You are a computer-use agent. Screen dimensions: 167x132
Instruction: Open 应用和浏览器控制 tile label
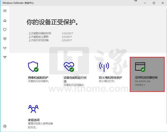point(146,78)
